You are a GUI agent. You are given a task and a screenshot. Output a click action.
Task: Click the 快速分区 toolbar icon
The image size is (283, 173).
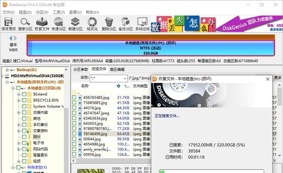[59, 22]
